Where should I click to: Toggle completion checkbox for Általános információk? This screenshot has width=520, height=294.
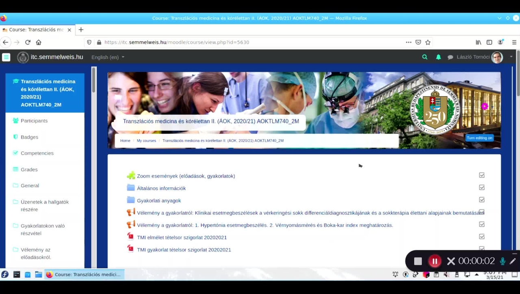pos(482,187)
